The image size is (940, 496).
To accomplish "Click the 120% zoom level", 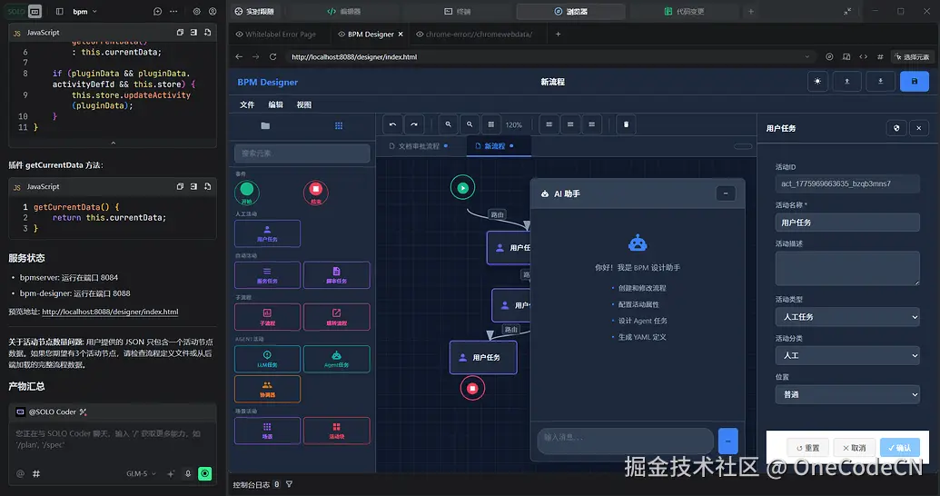I will click(514, 124).
